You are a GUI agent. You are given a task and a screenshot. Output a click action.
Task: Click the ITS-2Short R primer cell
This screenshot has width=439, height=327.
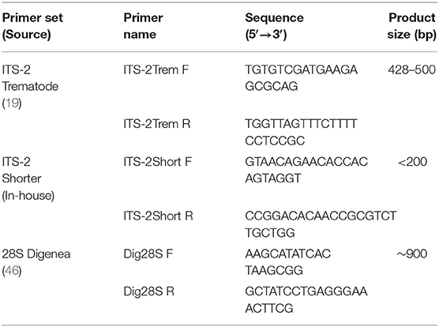point(158,216)
